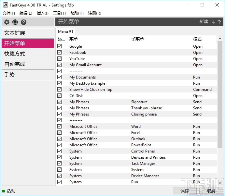Image resolution: width=225 pixels, height=196 pixels.
Task: Click the green 活动 status indicator
Action: coord(4,191)
